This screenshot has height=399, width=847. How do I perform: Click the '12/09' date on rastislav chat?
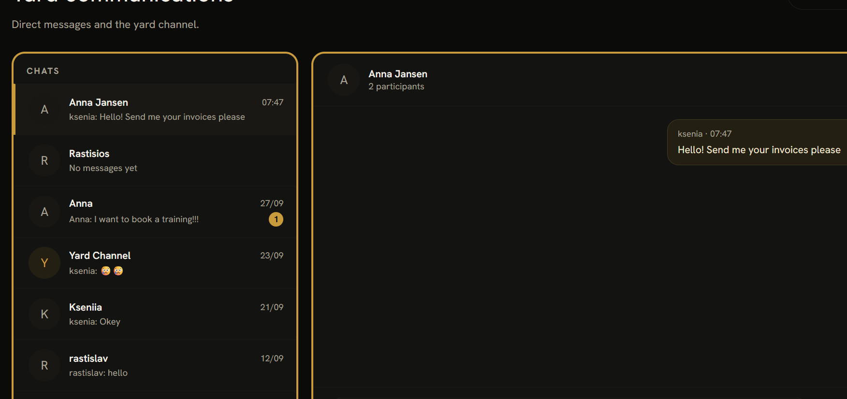[272, 358]
